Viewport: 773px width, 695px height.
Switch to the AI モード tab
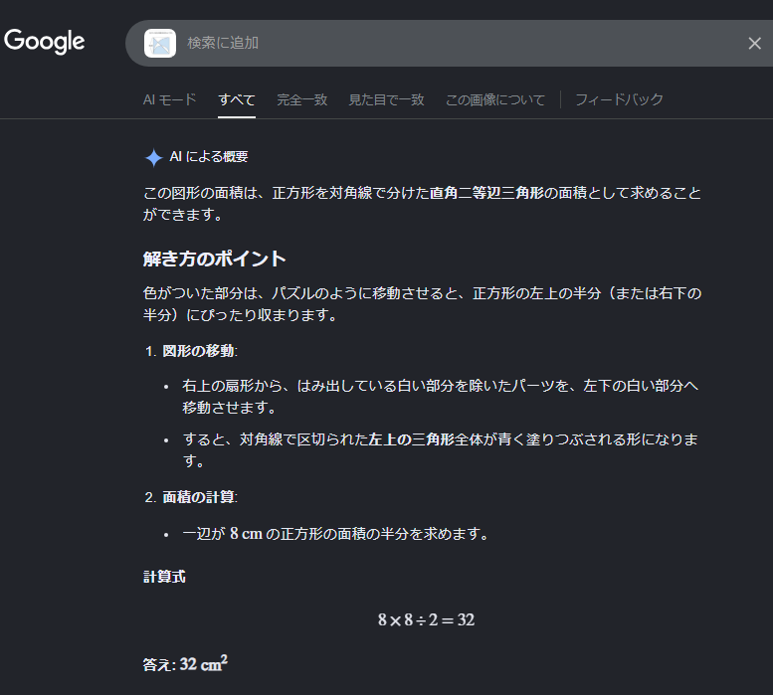[x=170, y=99]
